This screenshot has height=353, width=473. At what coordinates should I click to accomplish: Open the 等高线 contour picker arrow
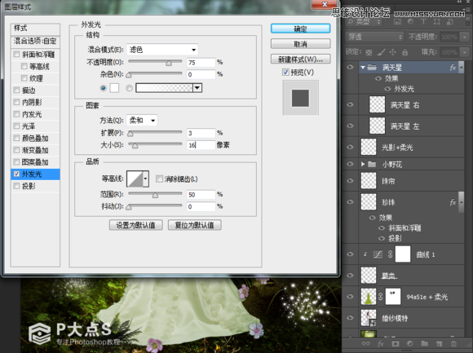coord(145,179)
